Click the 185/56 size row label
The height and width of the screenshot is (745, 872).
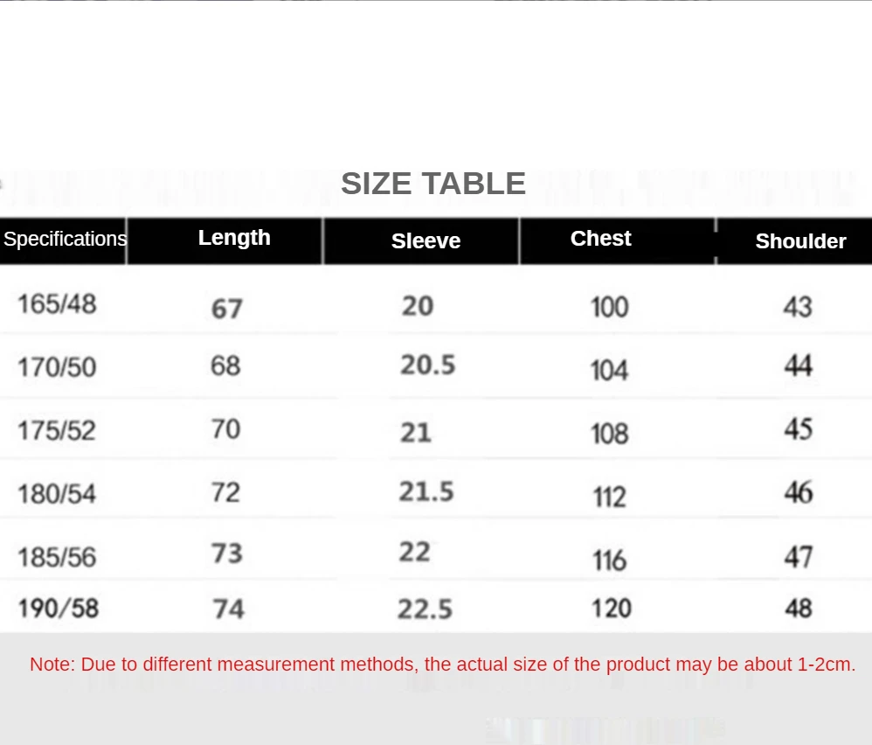click(58, 558)
